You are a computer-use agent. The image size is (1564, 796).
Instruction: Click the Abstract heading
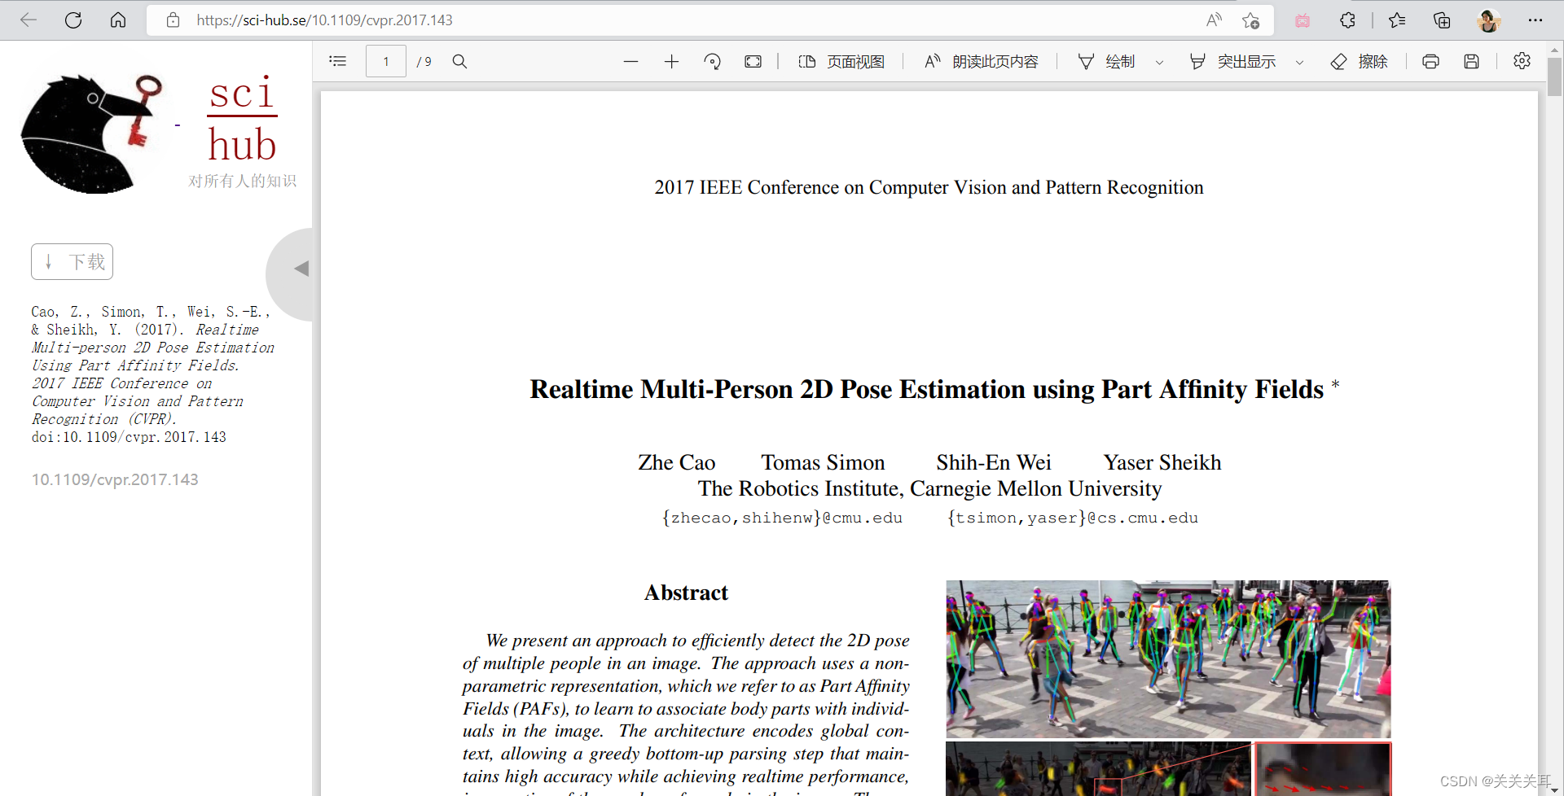pyautogui.click(x=686, y=593)
